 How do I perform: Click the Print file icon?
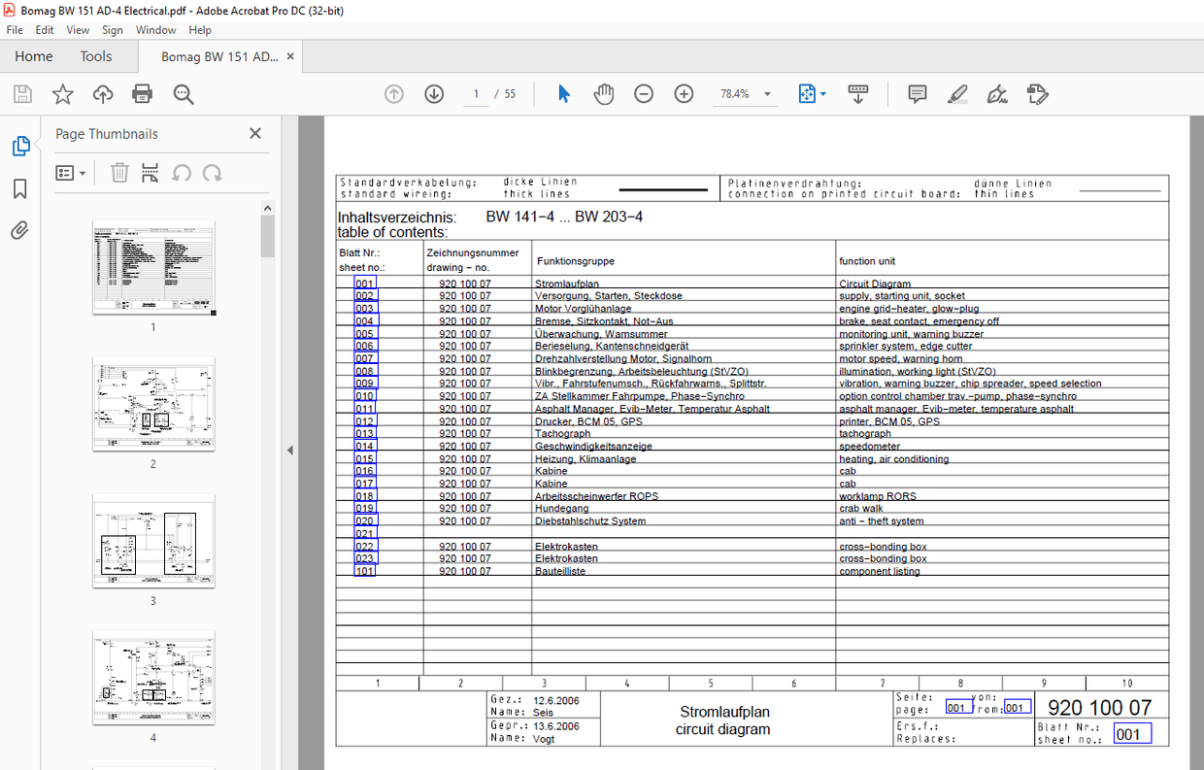click(143, 94)
